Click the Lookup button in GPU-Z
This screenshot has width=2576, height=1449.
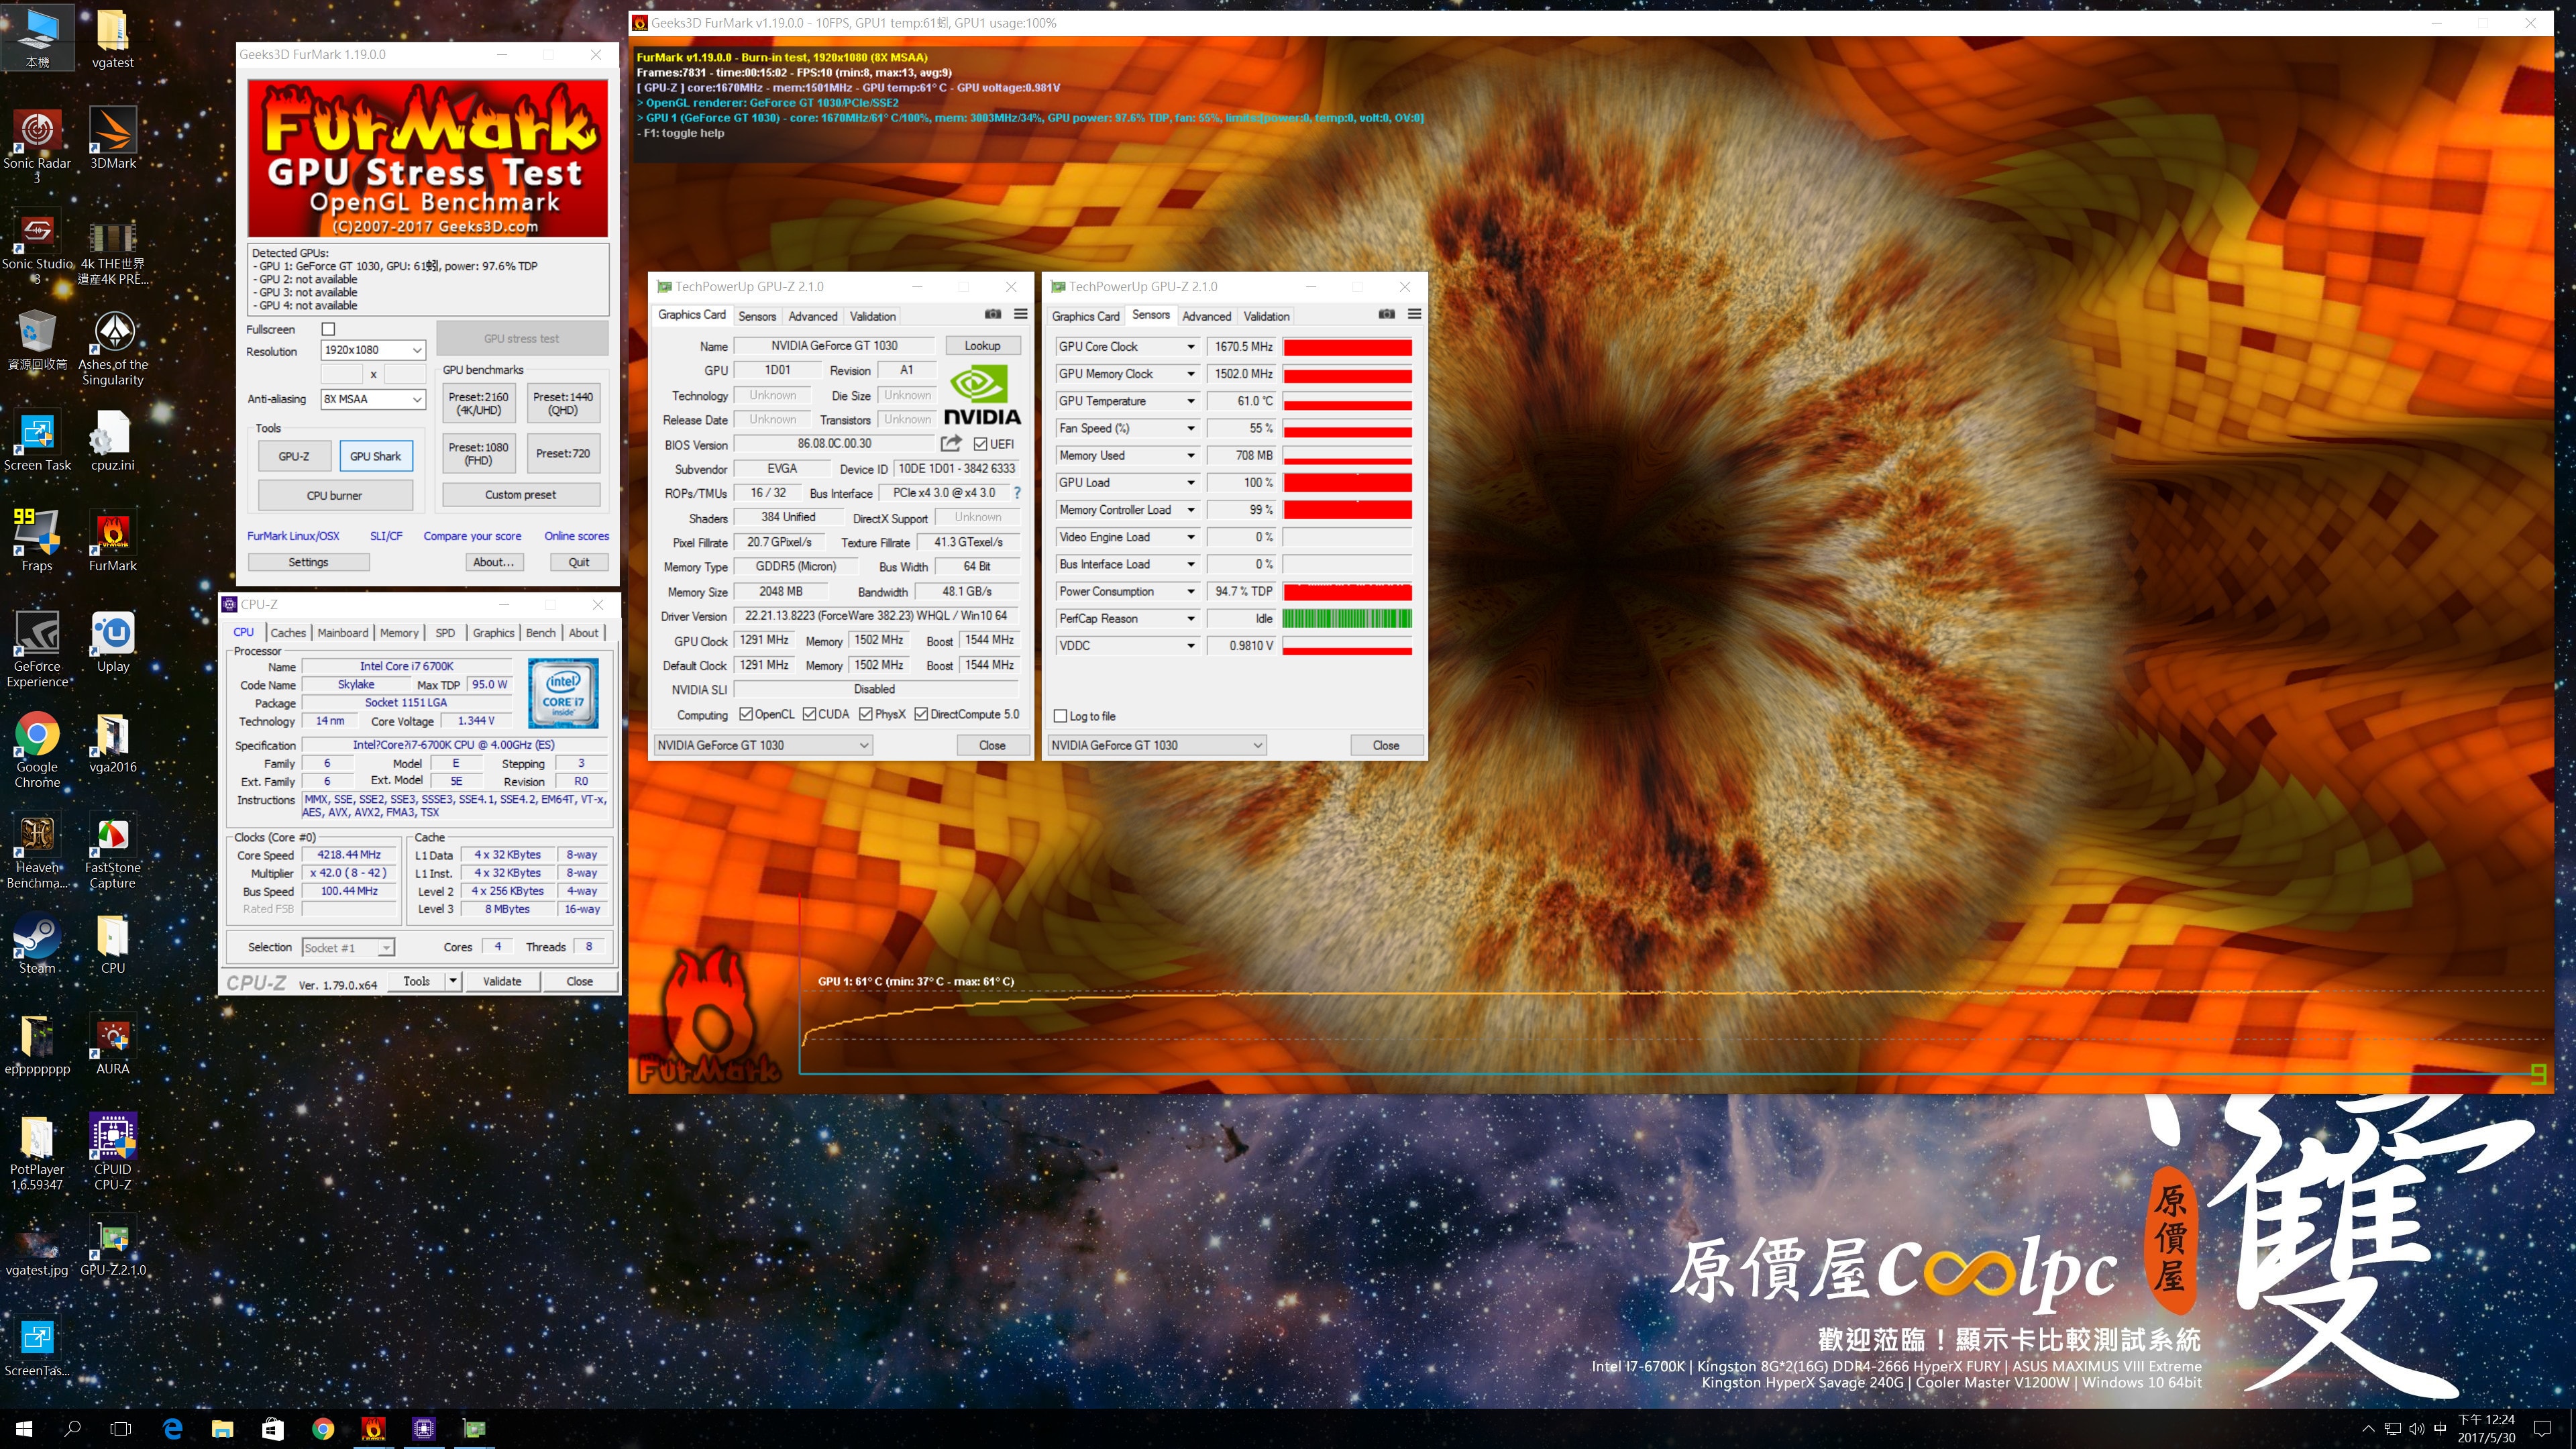click(982, 346)
